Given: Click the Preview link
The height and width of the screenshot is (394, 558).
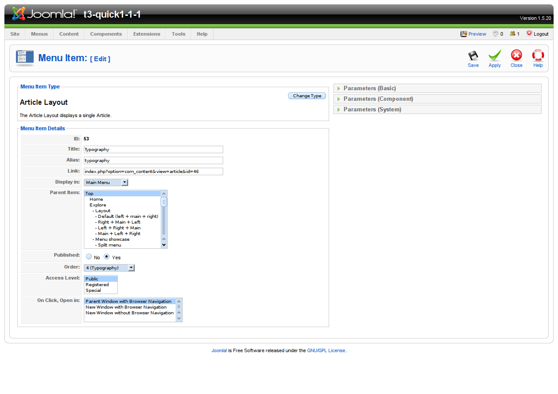Looking at the screenshot, I should coord(477,34).
